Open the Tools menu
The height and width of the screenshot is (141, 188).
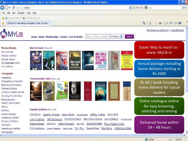[x=29, y=13]
